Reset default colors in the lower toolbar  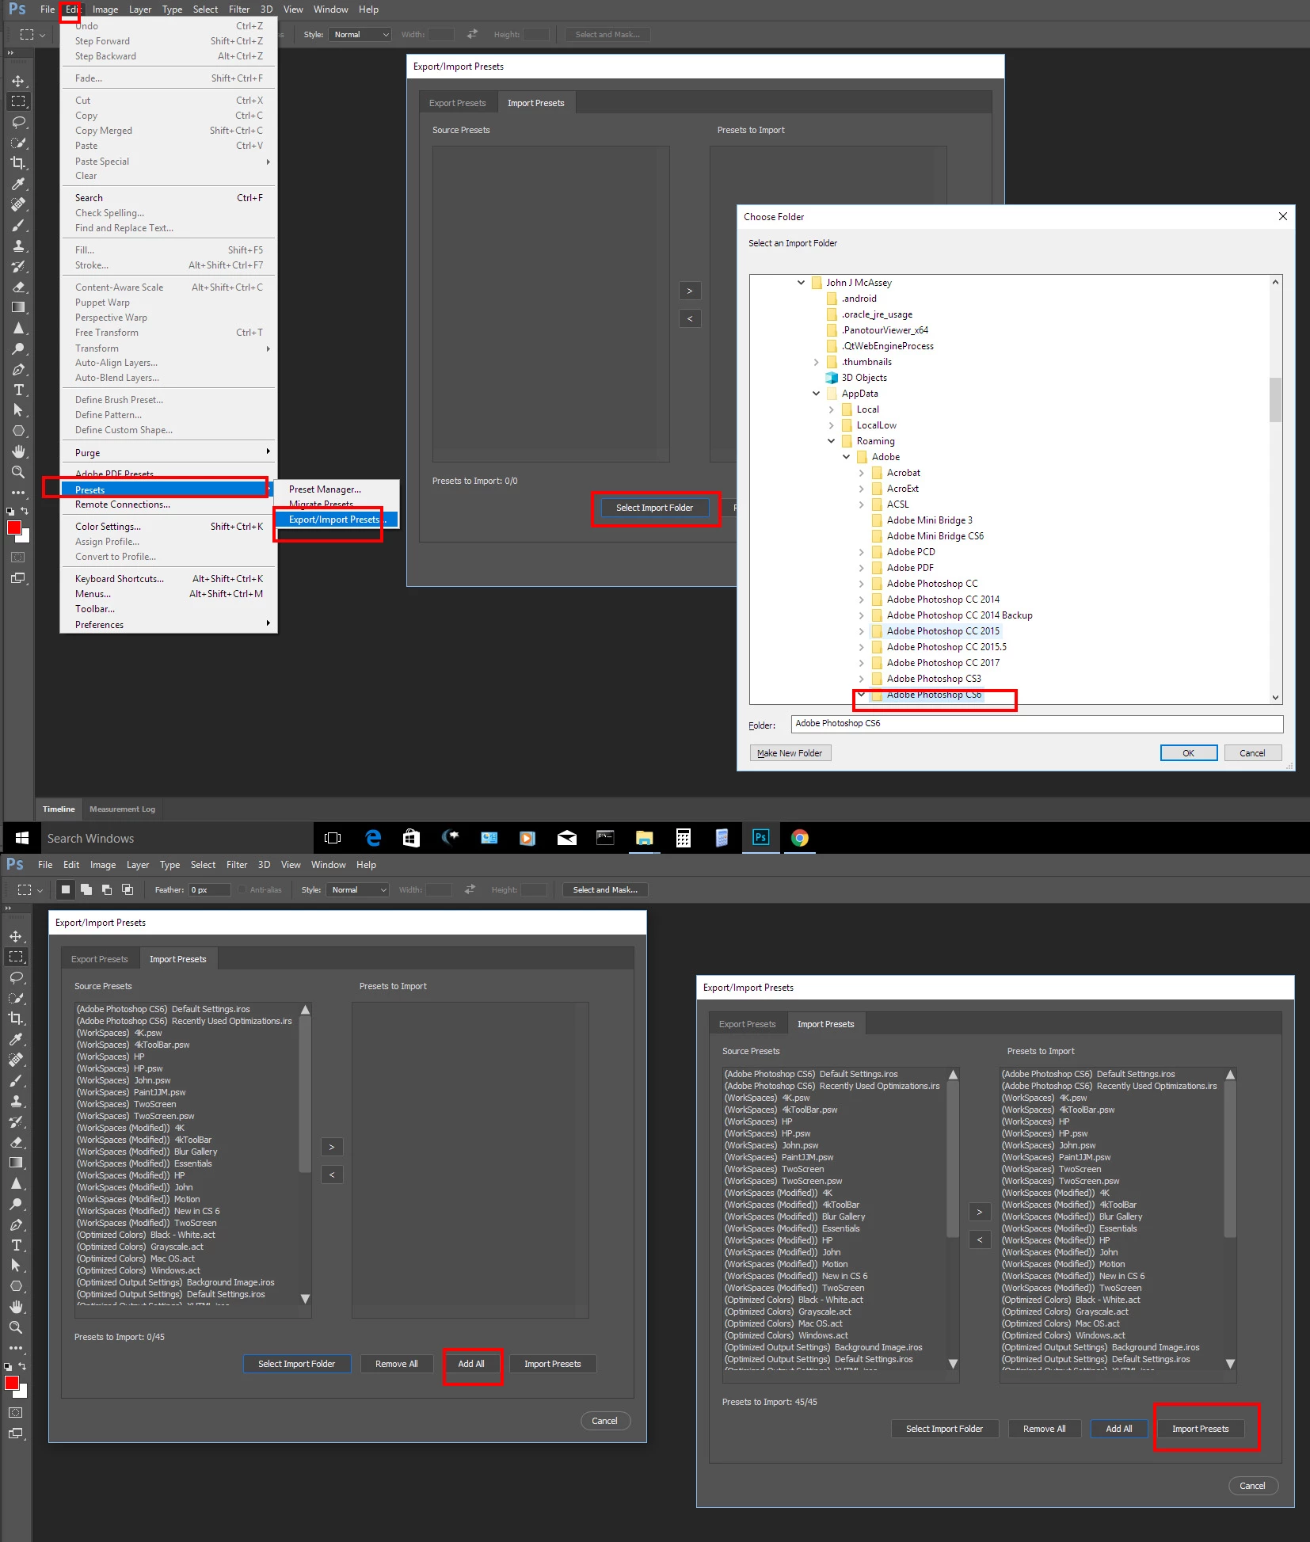[9, 1367]
